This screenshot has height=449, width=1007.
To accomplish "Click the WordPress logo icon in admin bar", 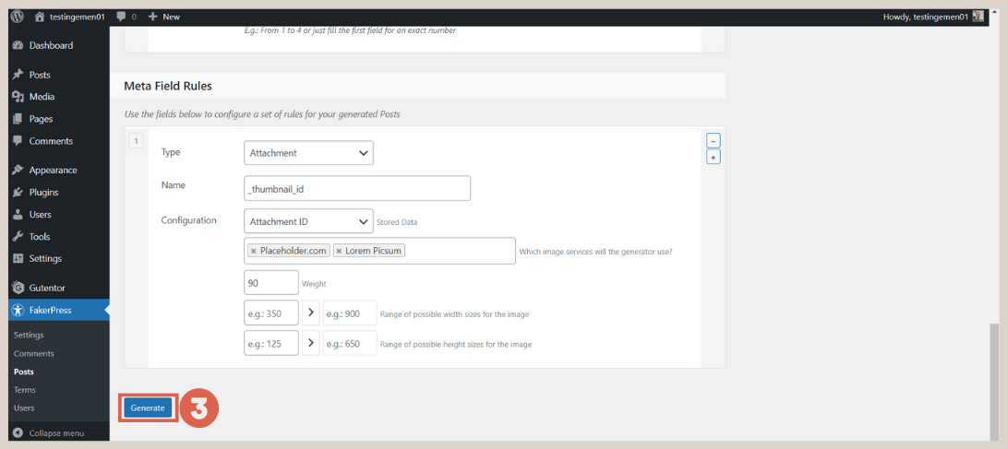I will [x=18, y=17].
